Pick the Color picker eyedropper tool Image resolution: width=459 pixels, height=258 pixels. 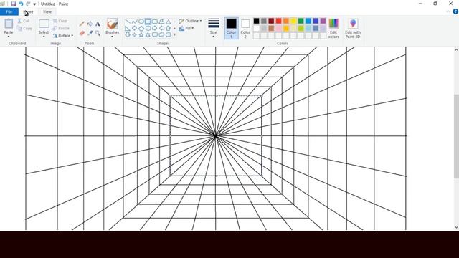pos(90,33)
